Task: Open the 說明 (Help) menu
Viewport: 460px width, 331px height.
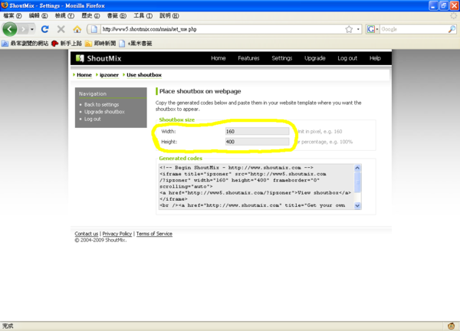Action: (169, 15)
